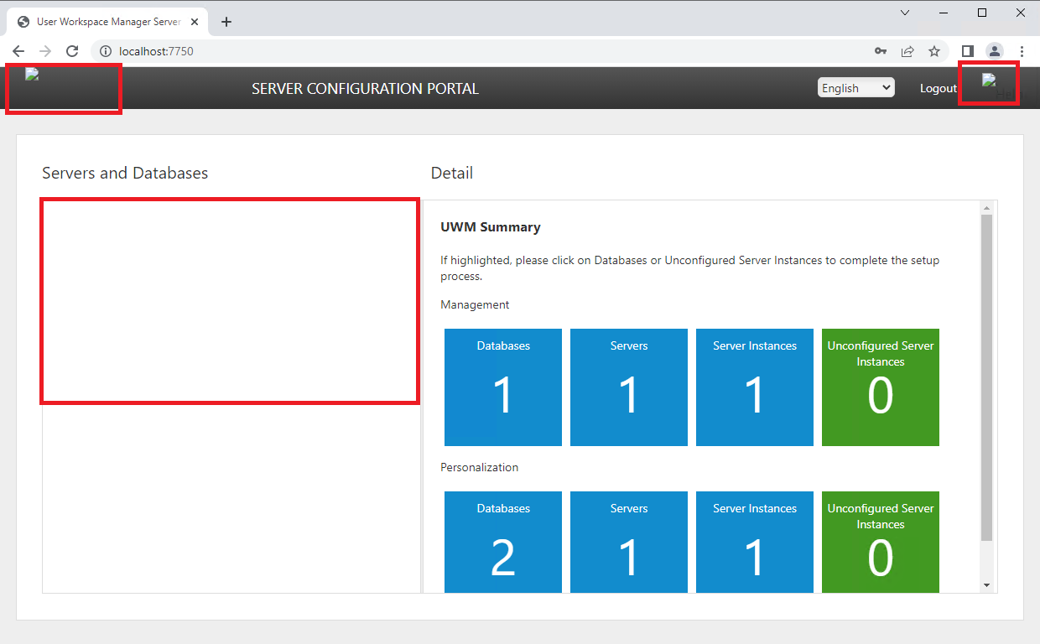Bookmark the page using the star icon
The height and width of the screenshot is (644, 1040).
(x=934, y=51)
